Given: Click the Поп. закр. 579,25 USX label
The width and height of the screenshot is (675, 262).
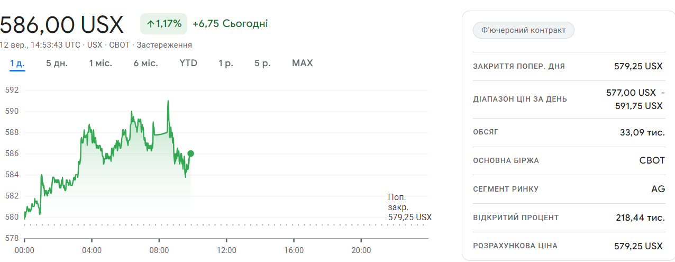Looking at the screenshot, I should pos(409,207).
